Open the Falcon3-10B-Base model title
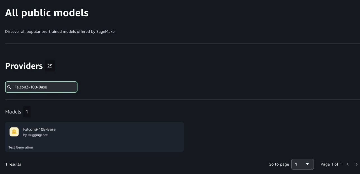This screenshot has width=360, height=174. (39, 129)
